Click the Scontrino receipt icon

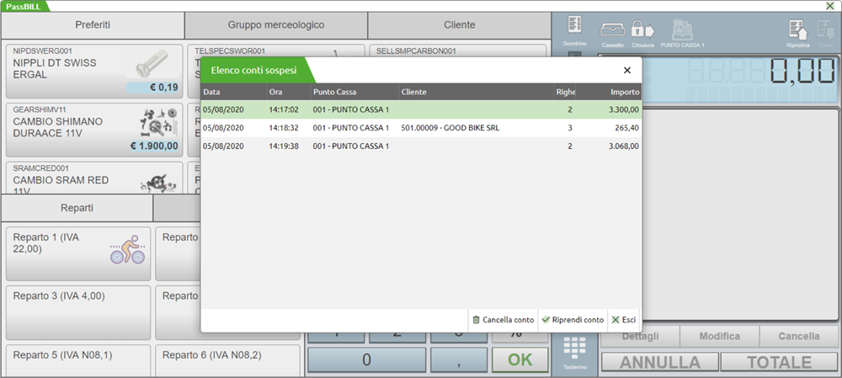point(576,29)
